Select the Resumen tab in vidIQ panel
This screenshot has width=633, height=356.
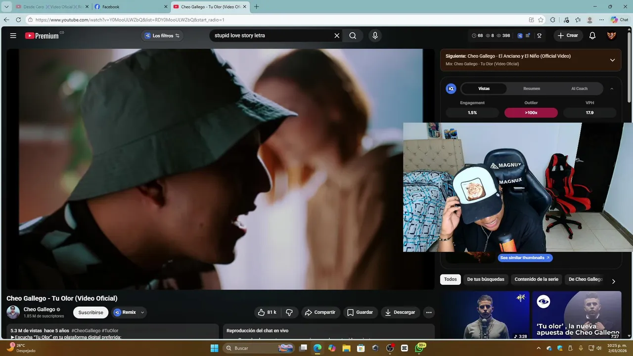532,89
